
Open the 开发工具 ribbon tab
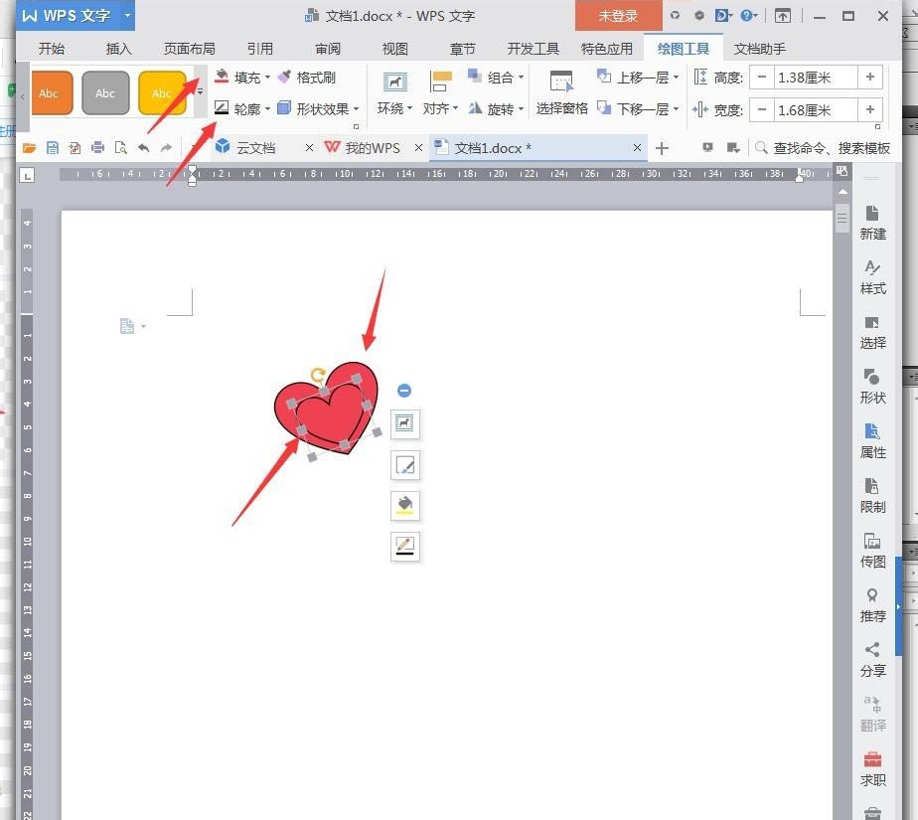coord(533,49)
